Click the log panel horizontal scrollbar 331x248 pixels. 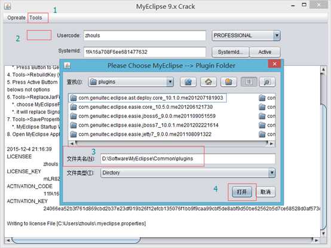(x=76, y=240)
